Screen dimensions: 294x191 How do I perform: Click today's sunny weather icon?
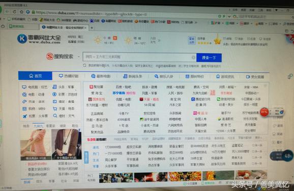click(98, 40)
